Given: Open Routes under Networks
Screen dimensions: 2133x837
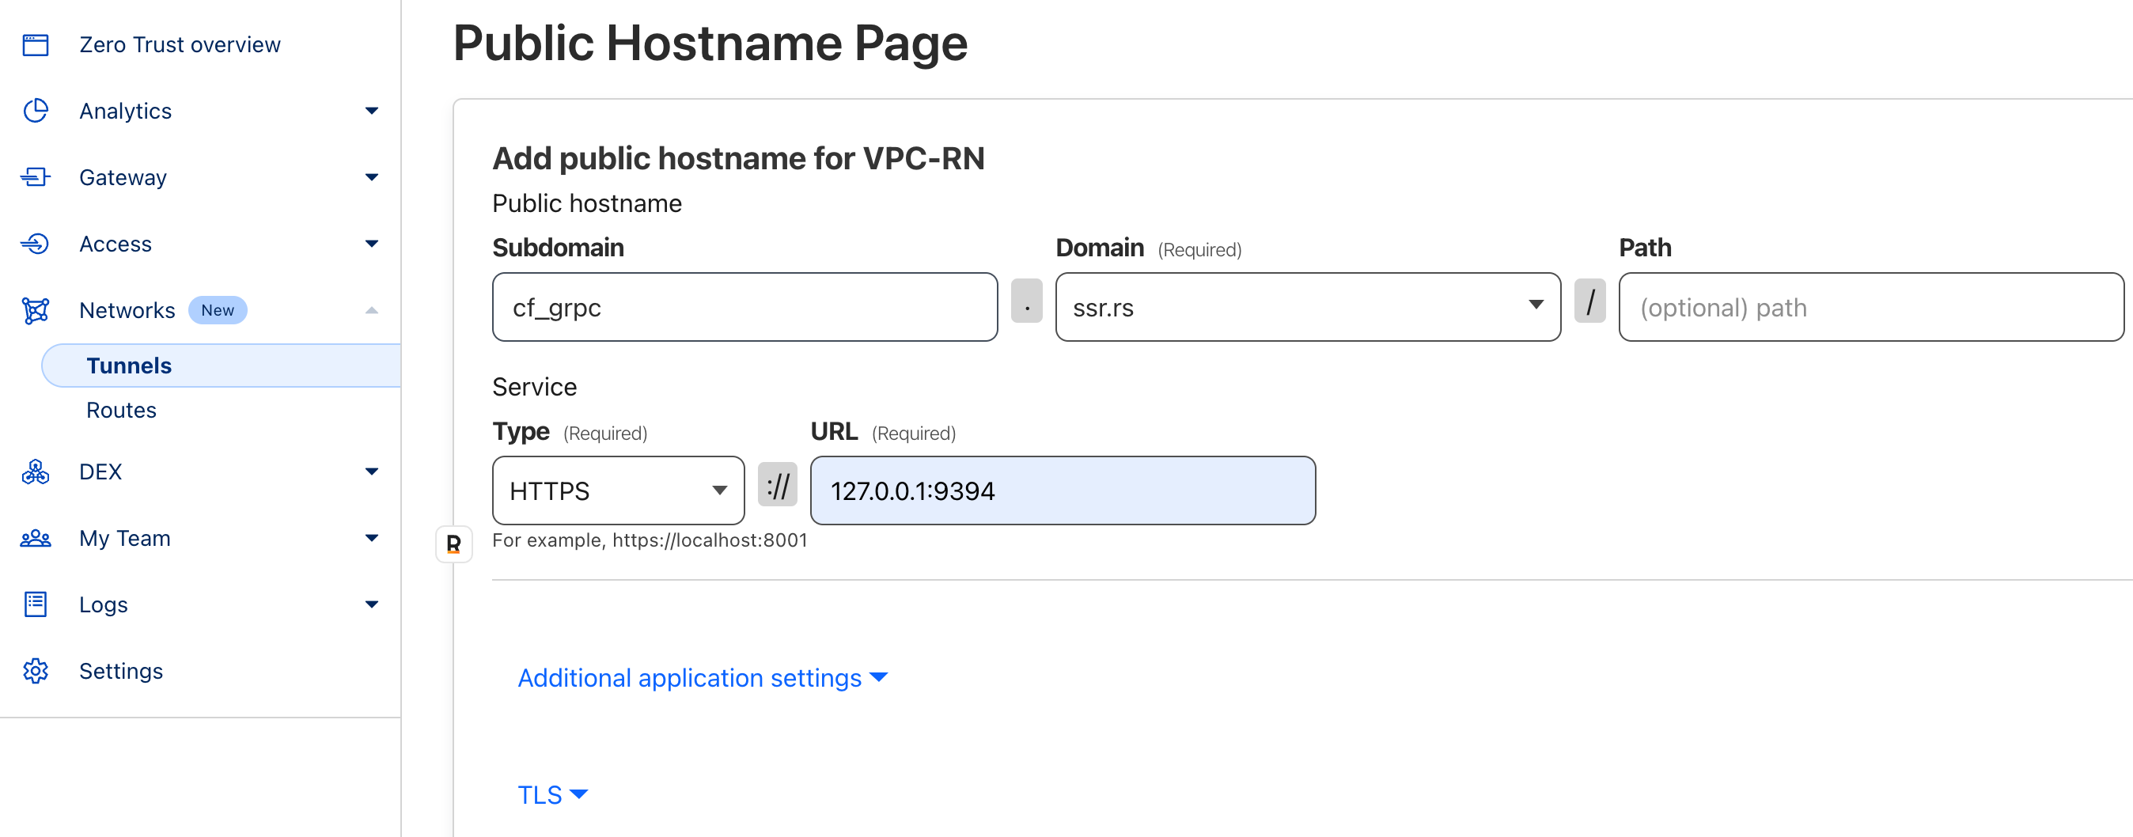Looking at the screenshot, I should [x=121, y=411].
